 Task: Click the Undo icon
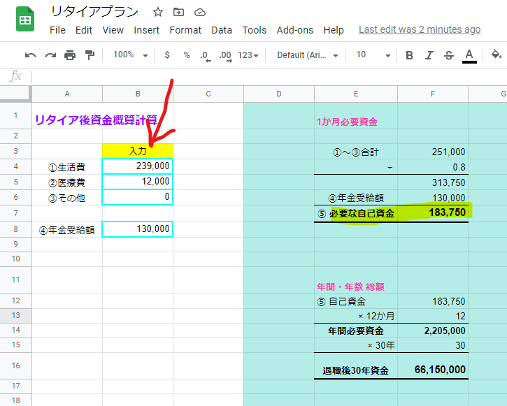(30, 55)
